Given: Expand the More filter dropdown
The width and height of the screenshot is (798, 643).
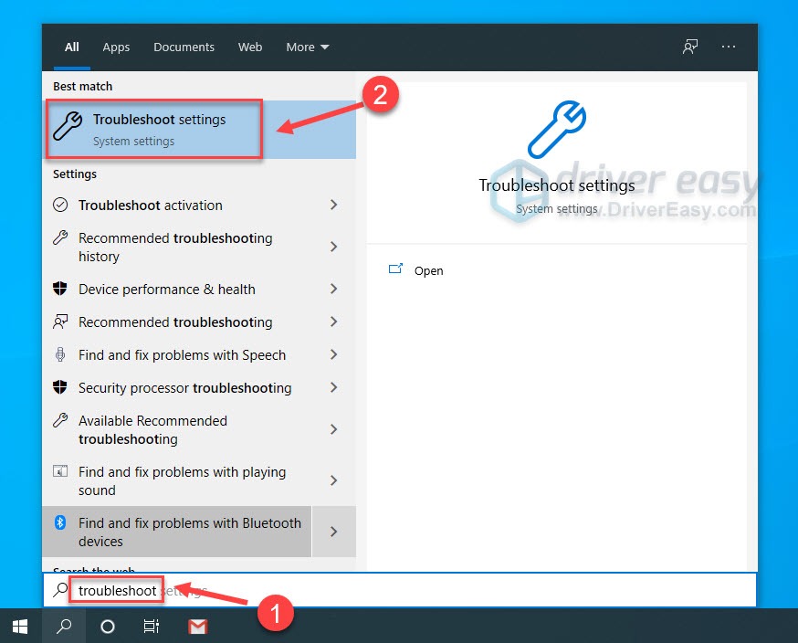Looking at the screenshot, I should 307,47.
